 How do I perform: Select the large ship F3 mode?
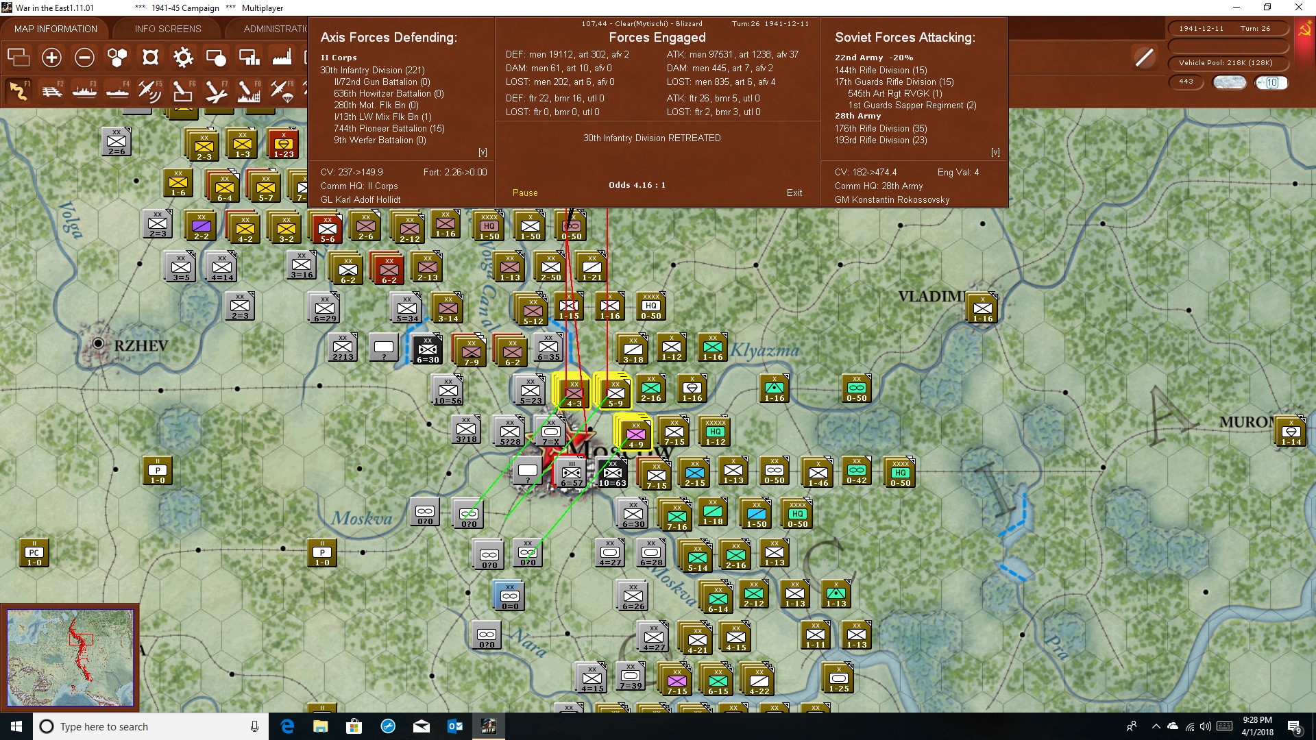tap(84, 90)
